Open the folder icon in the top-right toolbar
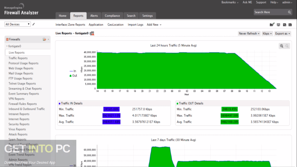This screenshot has width=297, height=167. point(271,25)
